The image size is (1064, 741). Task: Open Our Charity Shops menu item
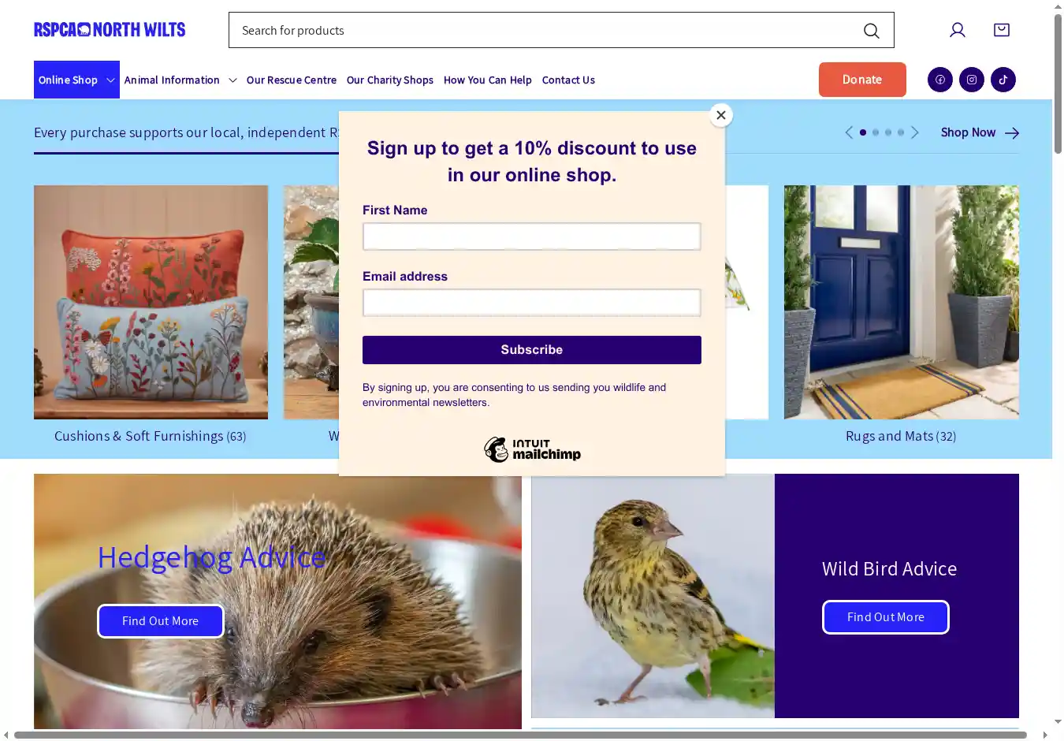click(390, 80)
